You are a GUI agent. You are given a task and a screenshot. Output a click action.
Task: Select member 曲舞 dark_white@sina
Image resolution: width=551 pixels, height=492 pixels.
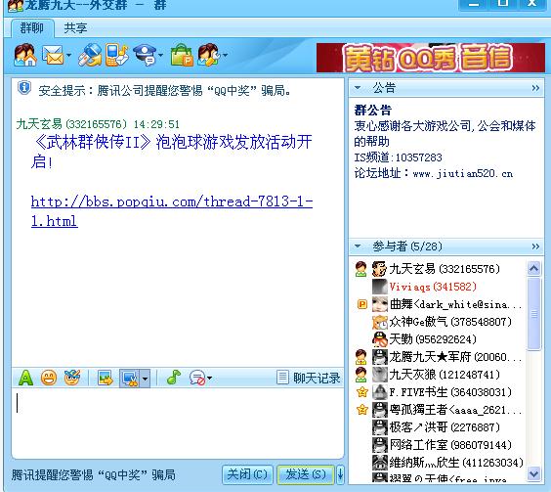pyautogui.click(x=439, y=304)
